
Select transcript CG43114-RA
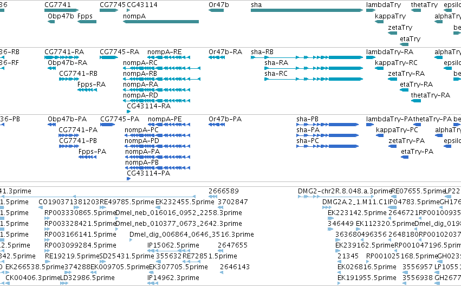click(x=149, y=106)
